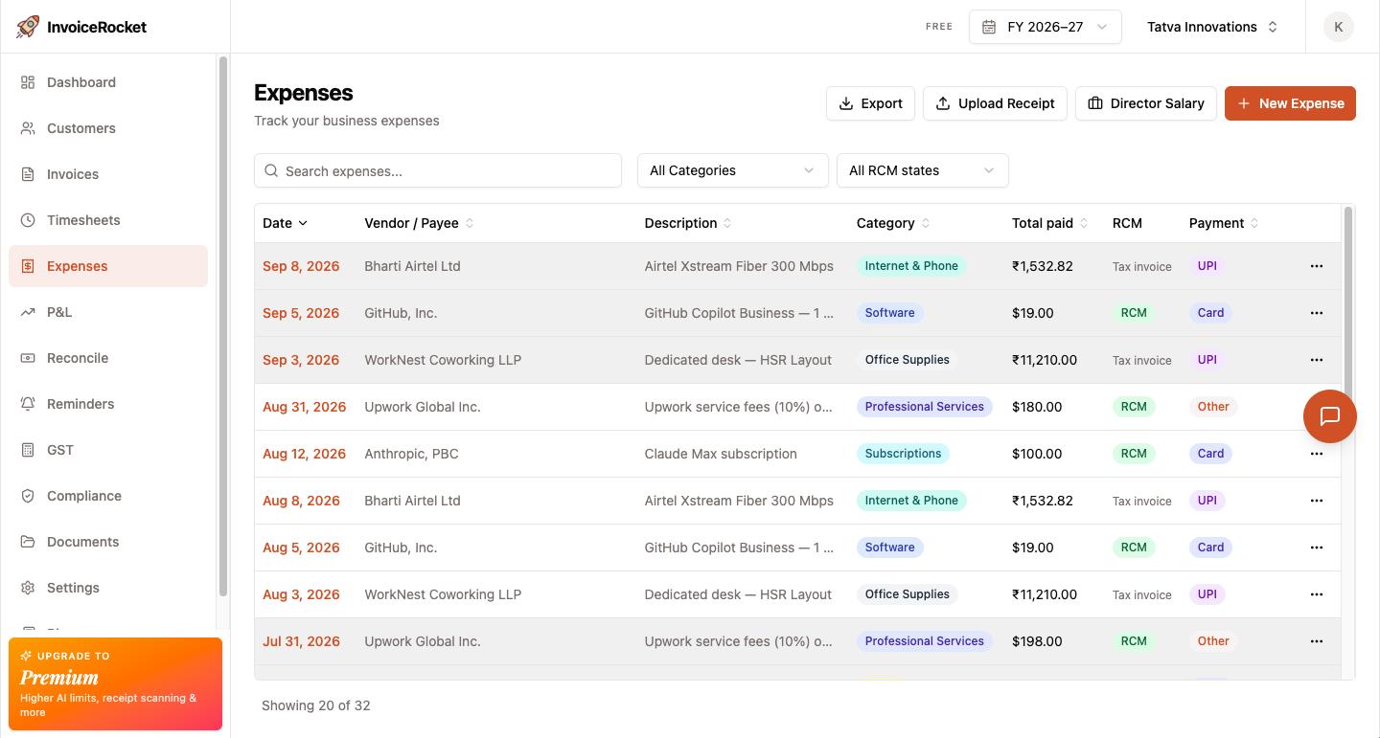Open Director Salary
The height and width of the screenshot is (738, 1380).
click(x=1146, y=103)
